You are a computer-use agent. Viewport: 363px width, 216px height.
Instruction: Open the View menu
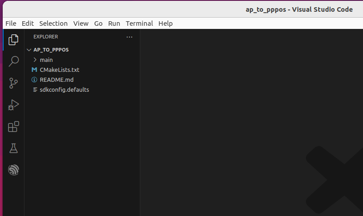click(x=81, y=23)
